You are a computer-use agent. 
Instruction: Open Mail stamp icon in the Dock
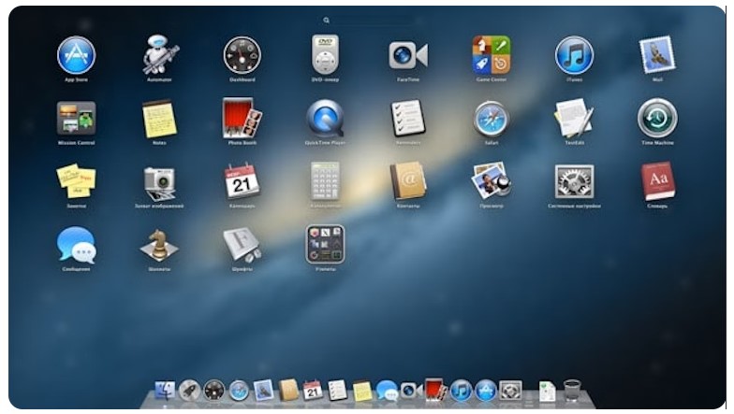[x=264, y=391]
